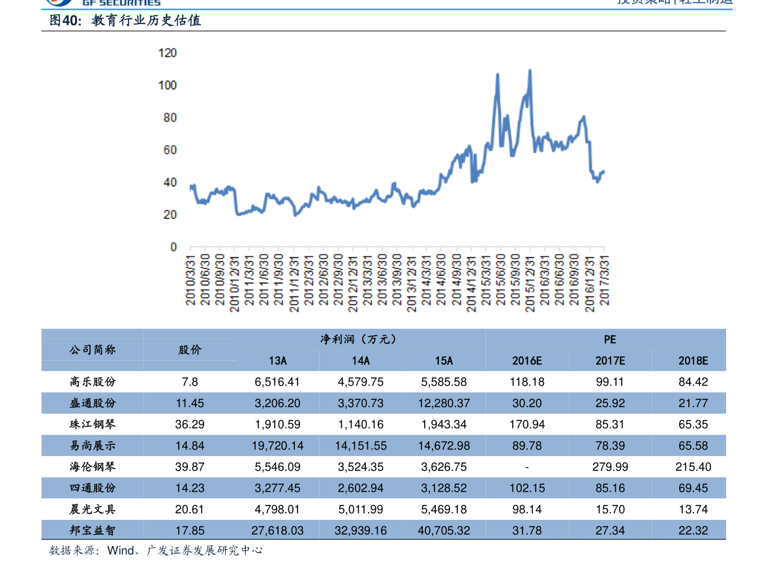This screenshot has width=777, height=570.
Task: Click the 四通股份 company name
Action: coord(93,488)
